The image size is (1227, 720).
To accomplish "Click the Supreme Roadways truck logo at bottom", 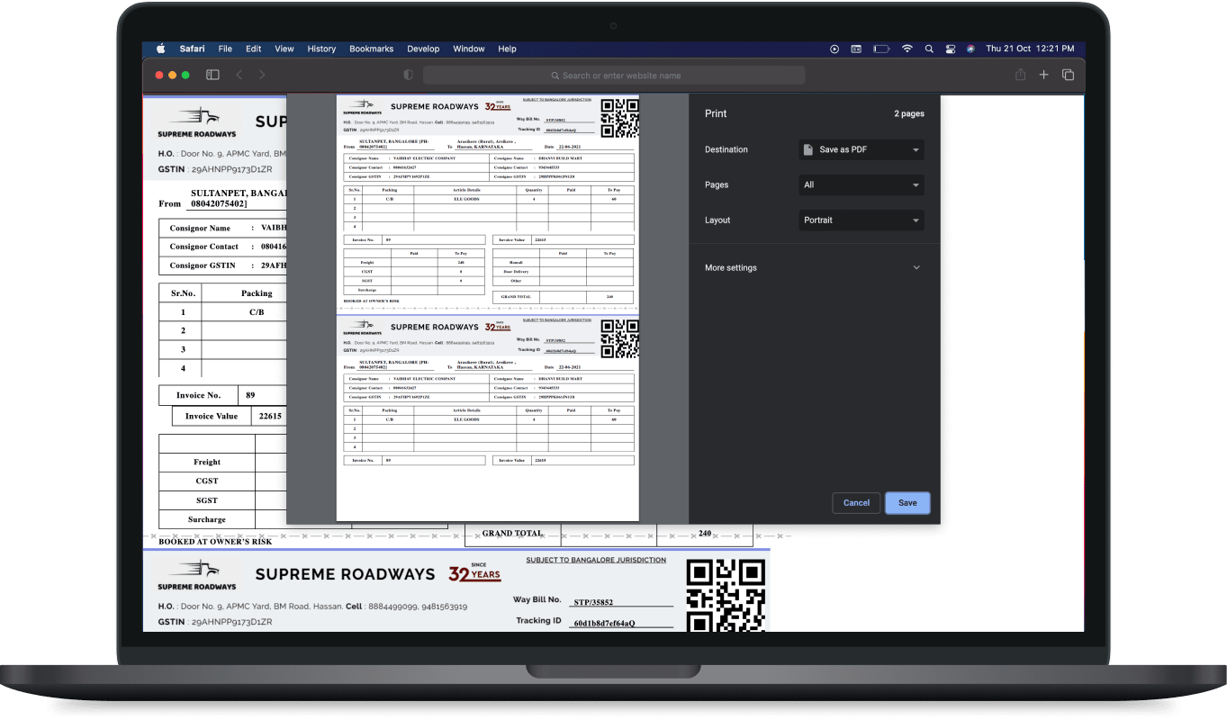I will [196, 575].
